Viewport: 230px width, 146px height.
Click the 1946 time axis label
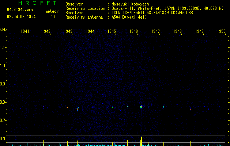tap(133, 31)
